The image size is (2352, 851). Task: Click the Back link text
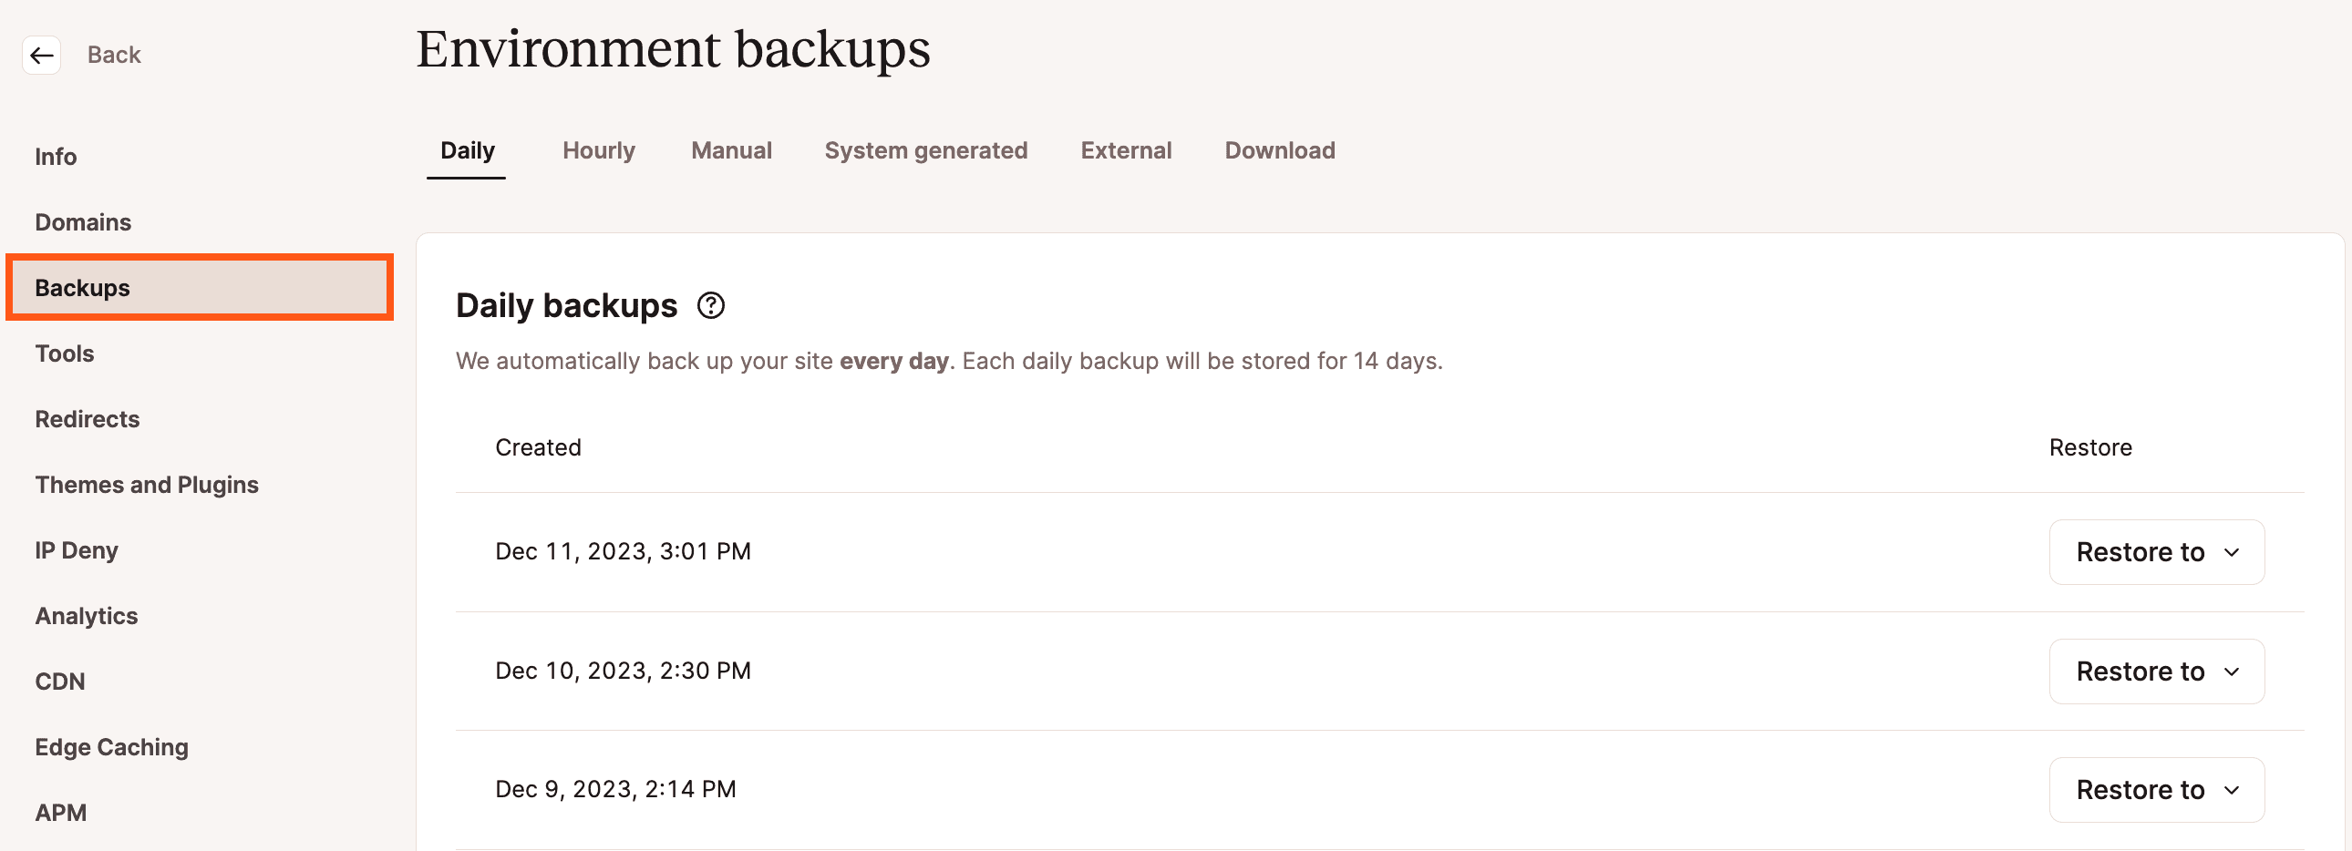click(x=114, y=56)
